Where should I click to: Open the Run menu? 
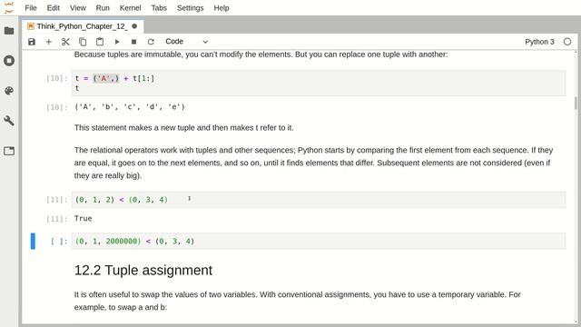(103, 8)
